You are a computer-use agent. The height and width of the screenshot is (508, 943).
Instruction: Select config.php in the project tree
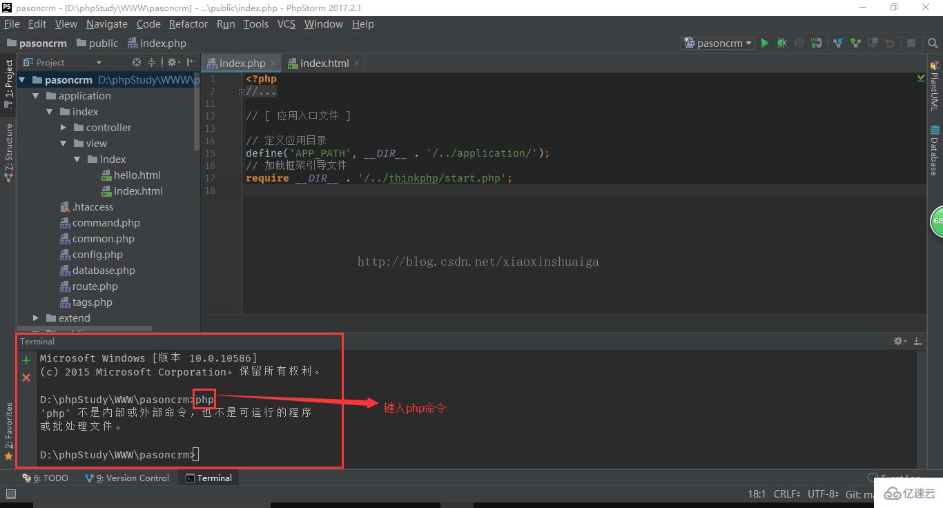pos(91,255)
